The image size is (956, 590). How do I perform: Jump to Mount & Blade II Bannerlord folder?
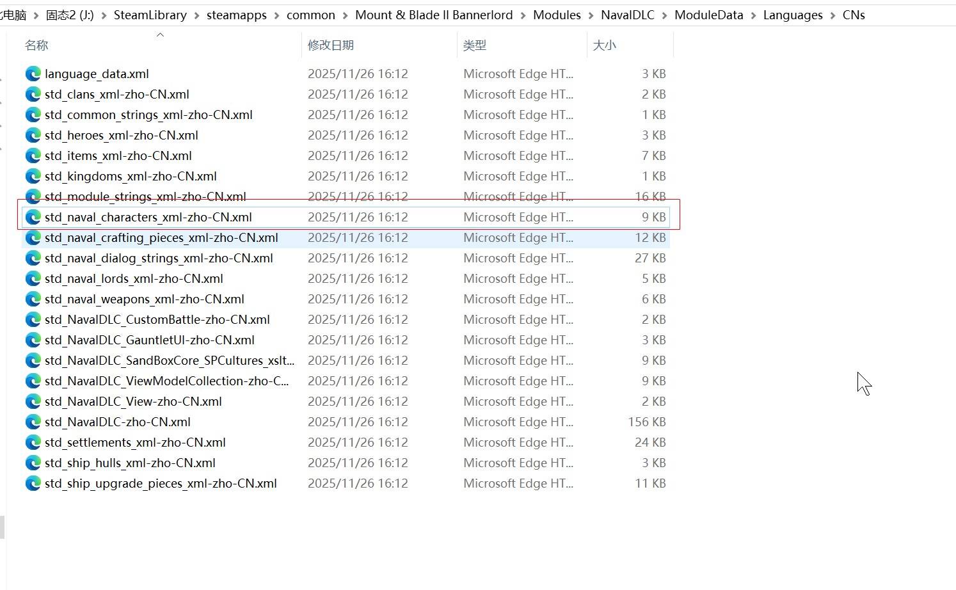[x=433, y=15]
